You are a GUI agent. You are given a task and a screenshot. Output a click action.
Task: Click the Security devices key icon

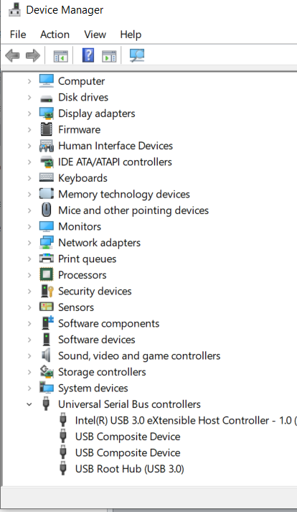[47, 291]
